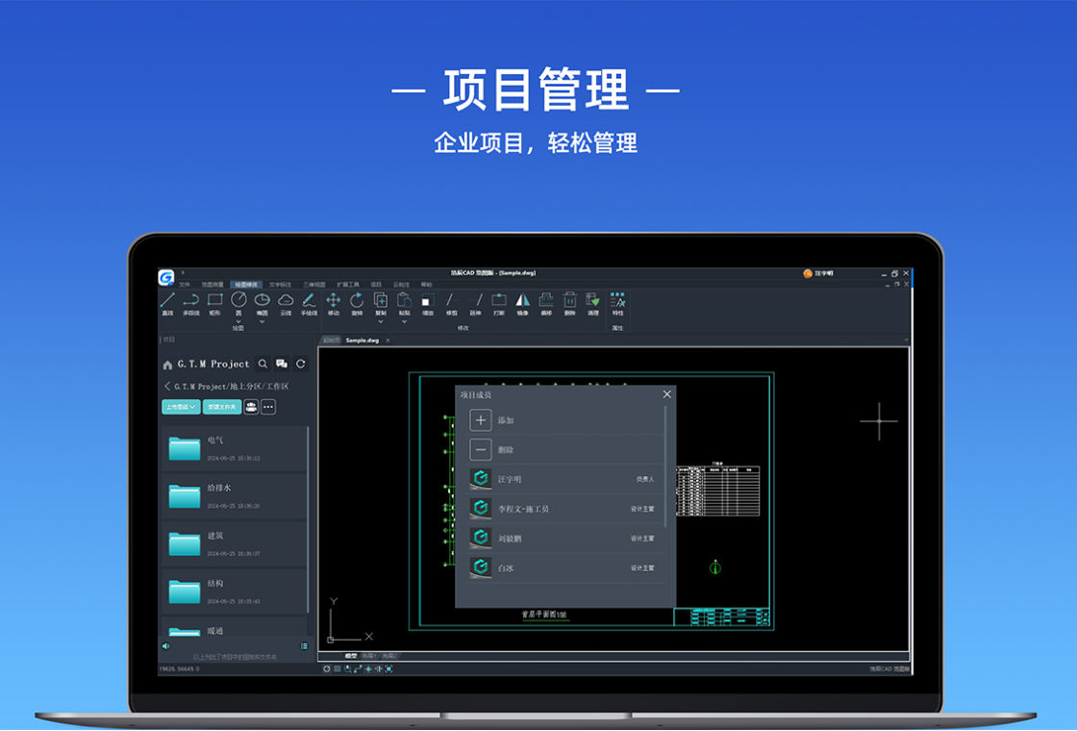Open the 帮助 (Help) tab

coord(427,285)
